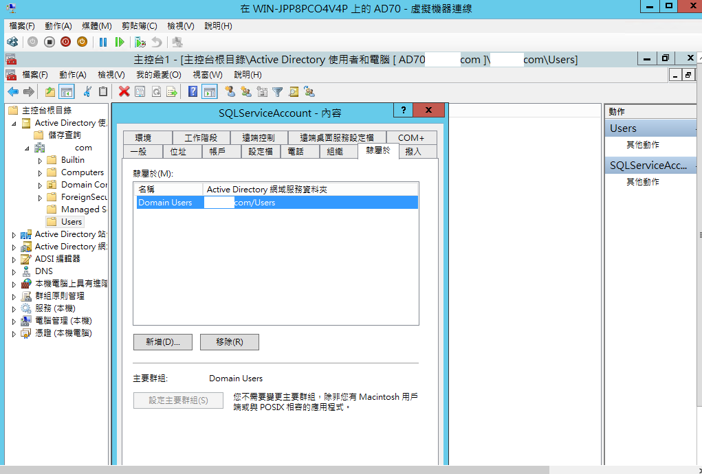Click the Refresh toolbar icon
Image resolution: width=702 pixels, height=474 pixels.
tap(156, 91)
